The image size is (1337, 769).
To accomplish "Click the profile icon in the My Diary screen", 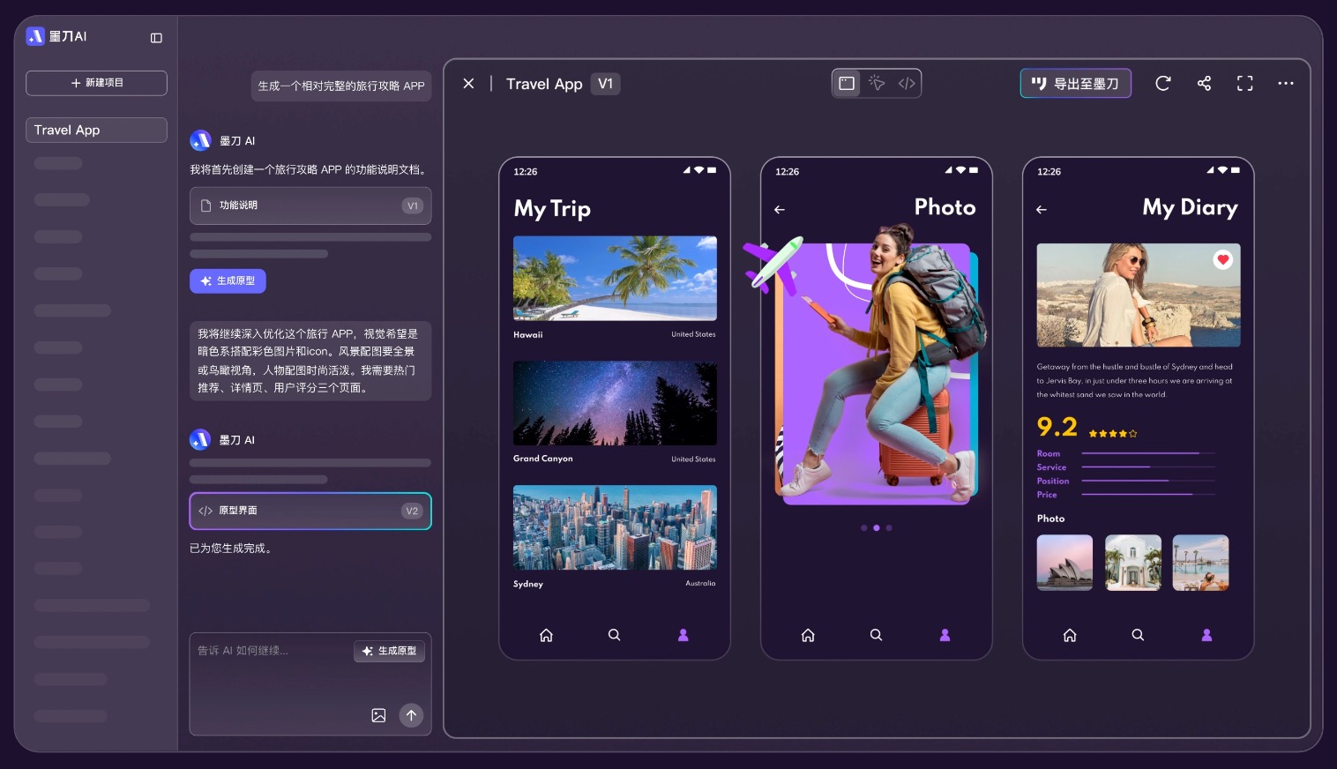I will tap(1206, 635).
